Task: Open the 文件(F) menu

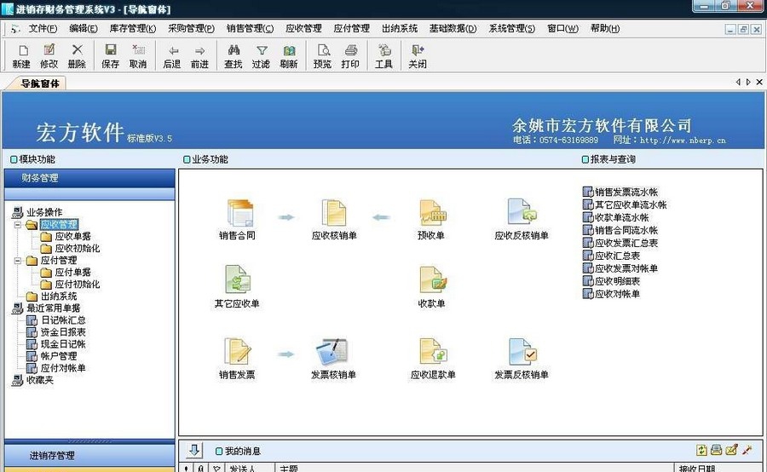Action: coord(43,29)
